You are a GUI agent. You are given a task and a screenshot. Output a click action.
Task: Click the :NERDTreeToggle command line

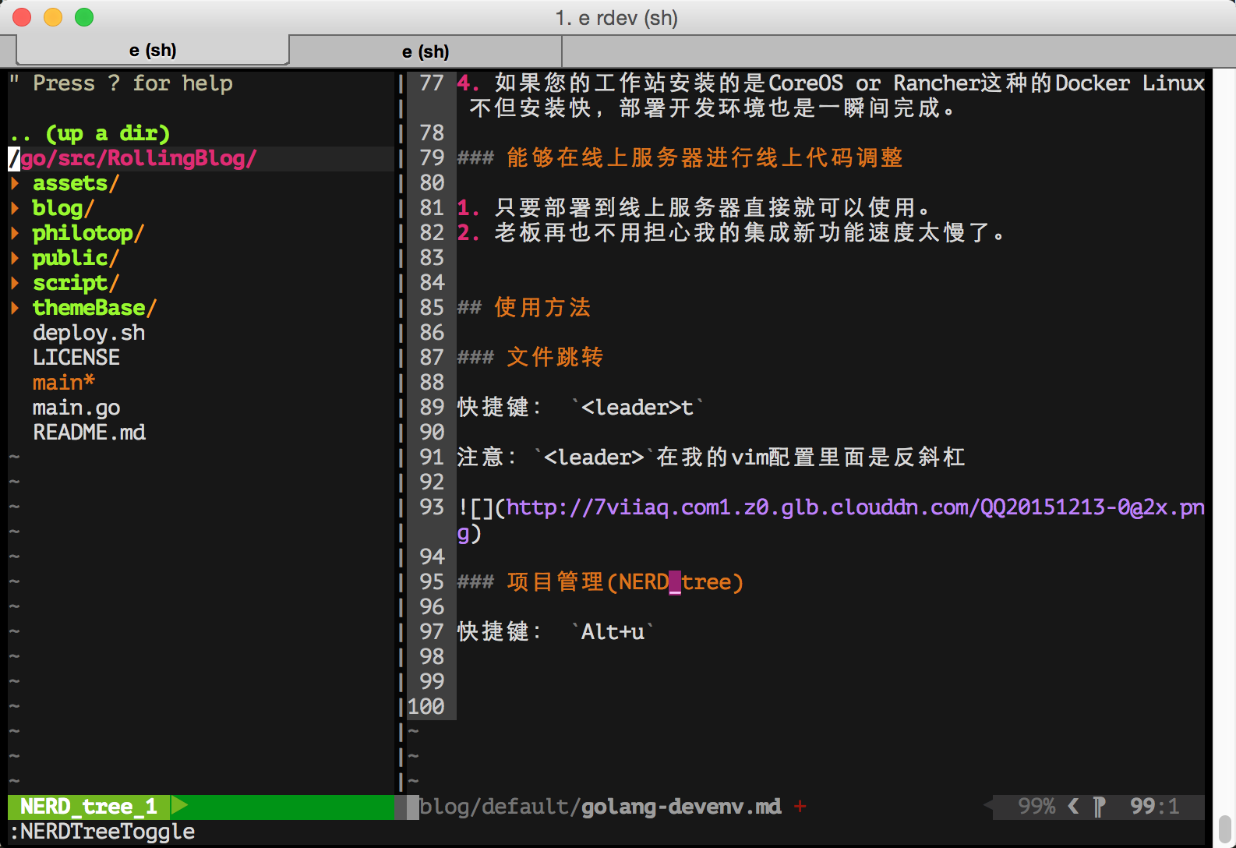point(102,832)
